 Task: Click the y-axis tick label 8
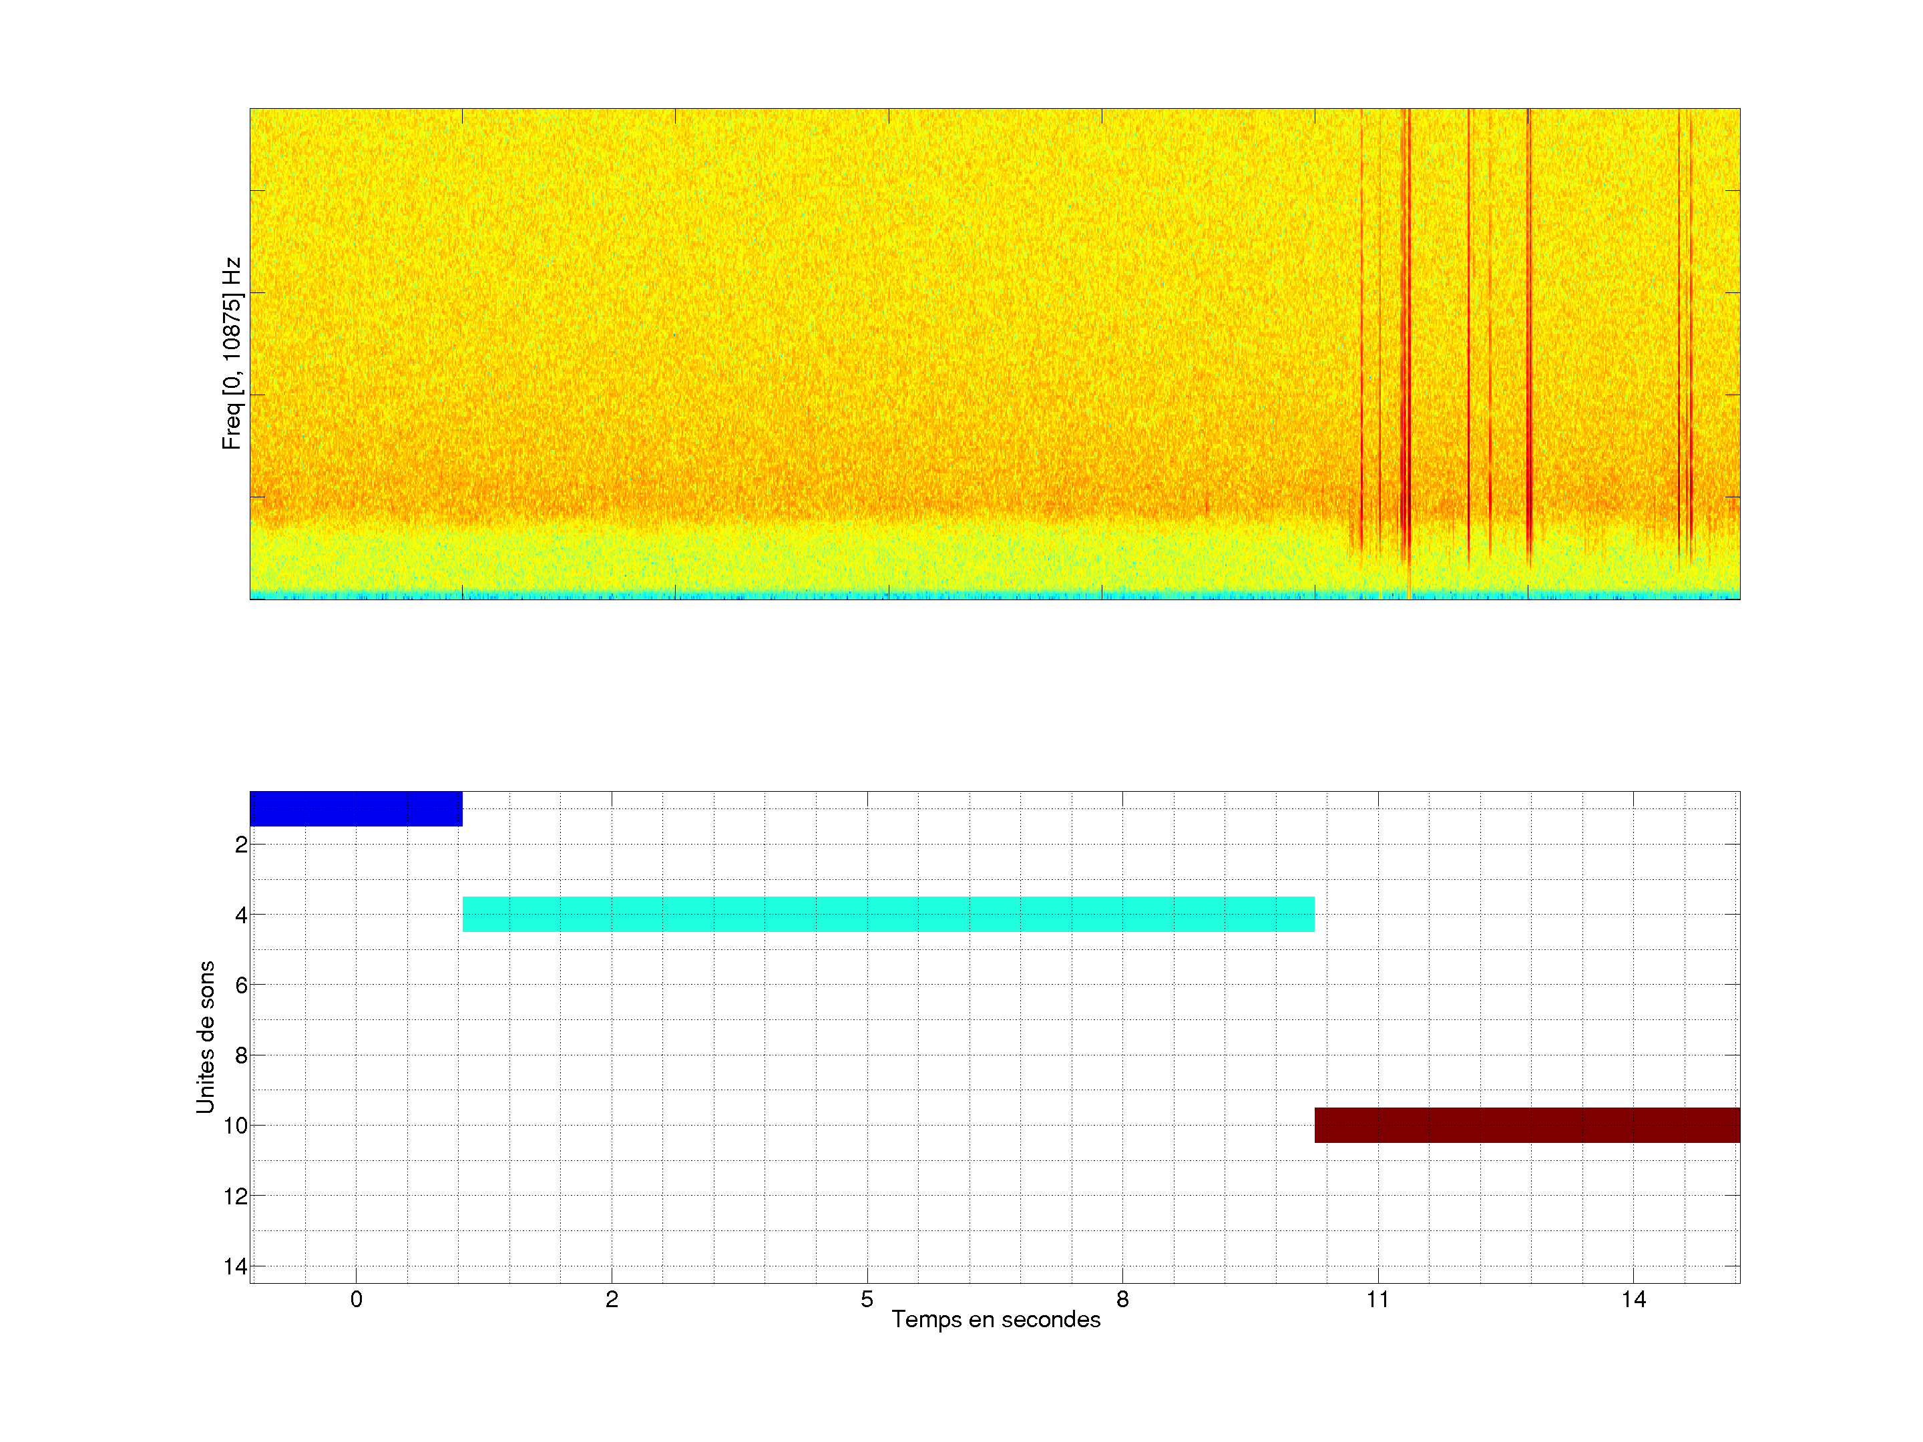(x=241, y=1055)
